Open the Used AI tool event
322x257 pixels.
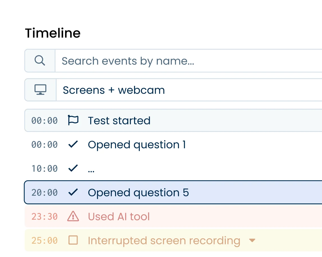pos(119,216)
